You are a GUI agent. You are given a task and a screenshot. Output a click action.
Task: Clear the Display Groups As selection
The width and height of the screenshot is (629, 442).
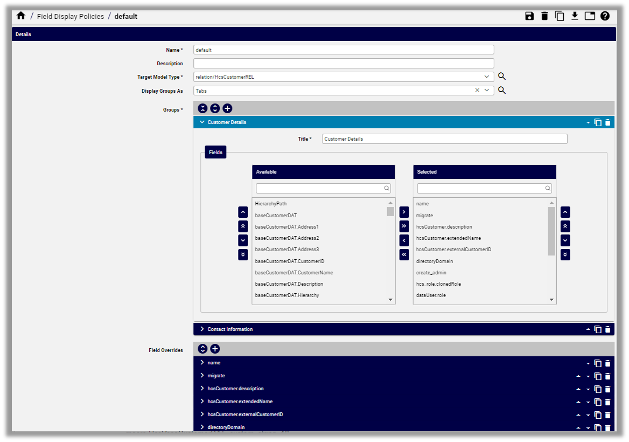click(x=477, y=90)
